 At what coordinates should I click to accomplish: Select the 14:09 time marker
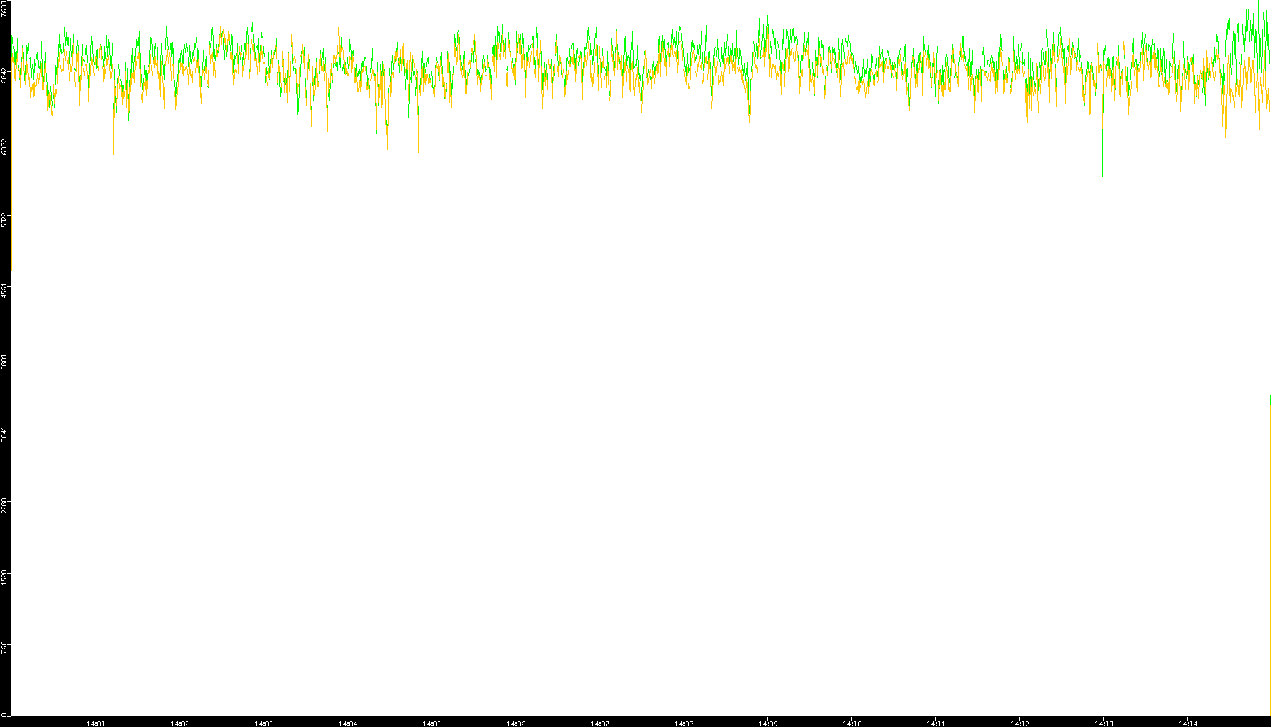768,724
